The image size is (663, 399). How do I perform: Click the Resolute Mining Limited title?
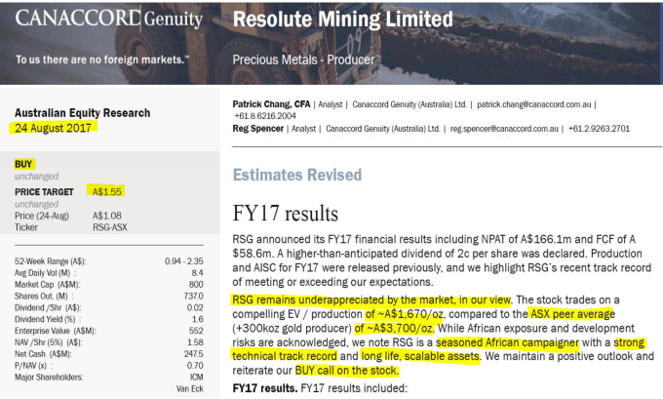click(x=341, y=20)
